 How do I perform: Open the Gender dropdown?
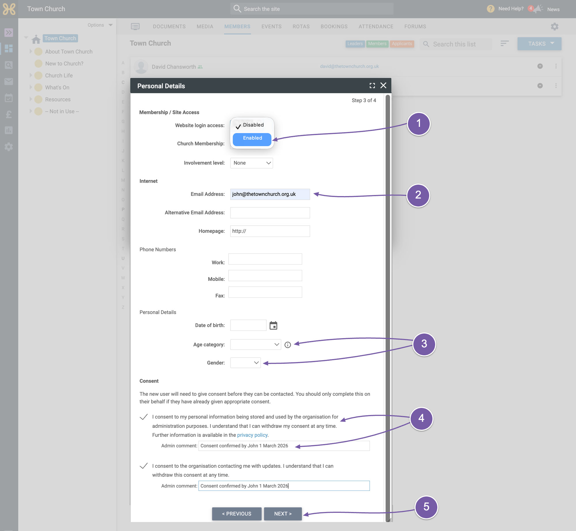(245, 363)
